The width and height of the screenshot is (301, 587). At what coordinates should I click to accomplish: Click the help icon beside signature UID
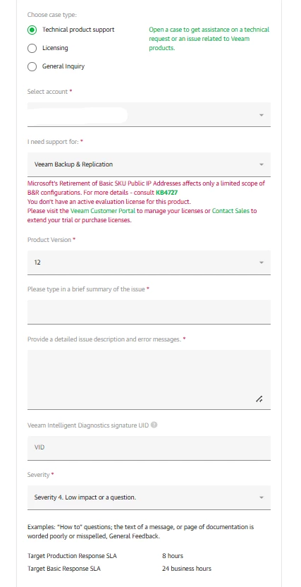pos(154,425)
